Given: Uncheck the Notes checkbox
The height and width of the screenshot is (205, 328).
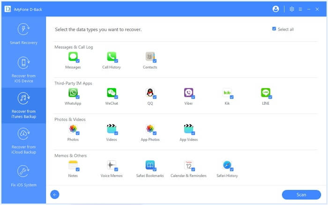Looking at the screenshot, I should coord(78,170).
